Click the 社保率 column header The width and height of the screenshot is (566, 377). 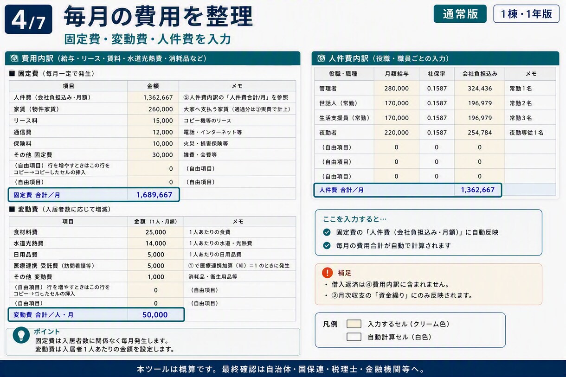pyautogui.click(x=437, y=74)
